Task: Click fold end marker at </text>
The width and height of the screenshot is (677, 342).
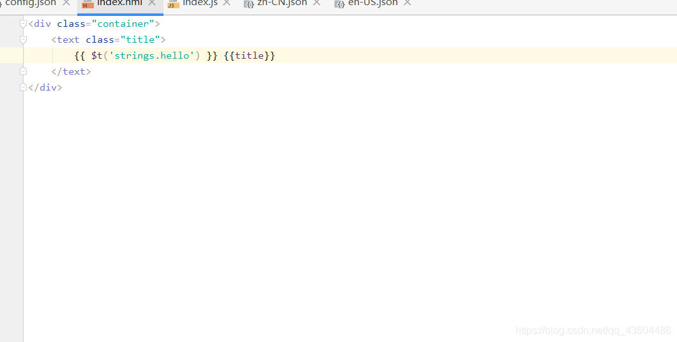Action: click(24, 71)
